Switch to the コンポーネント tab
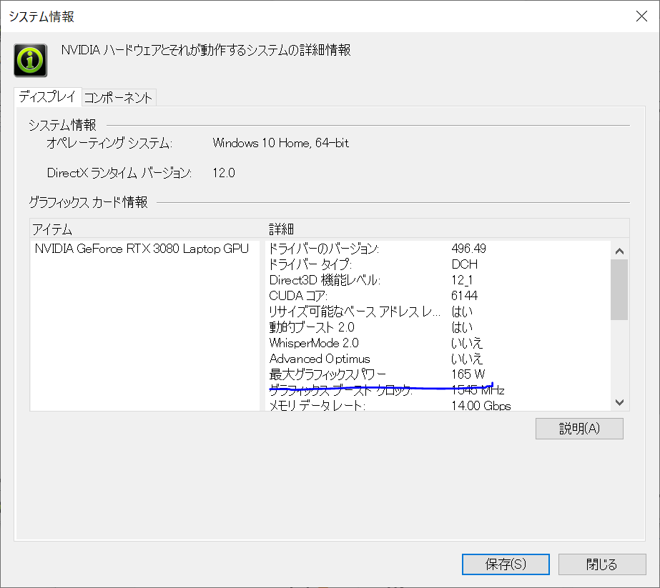 tap(118, 98)
